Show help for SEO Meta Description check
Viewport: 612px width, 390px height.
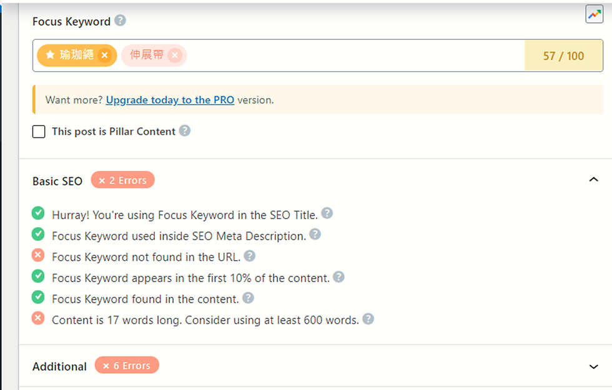point(315,235)
